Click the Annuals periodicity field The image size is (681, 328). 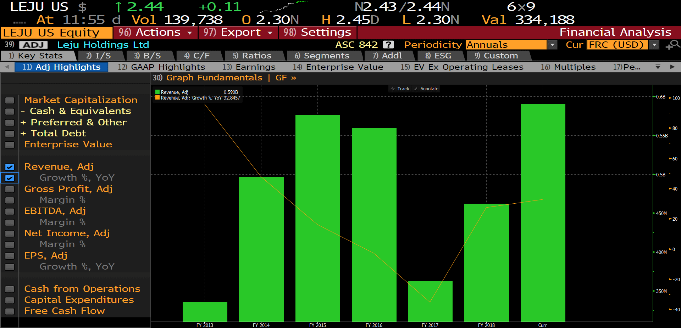point(506,45)
